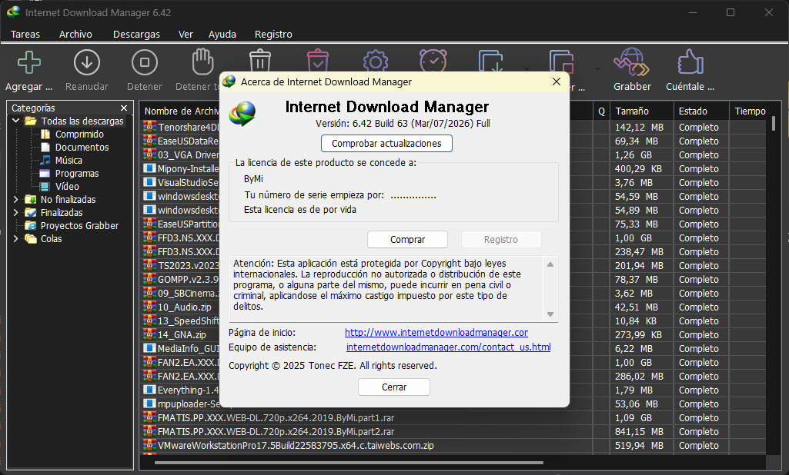This screenshot has height=475, width=789.
Task: Click the download list vertical scrollbar thumb
Action: click(774, 124)
